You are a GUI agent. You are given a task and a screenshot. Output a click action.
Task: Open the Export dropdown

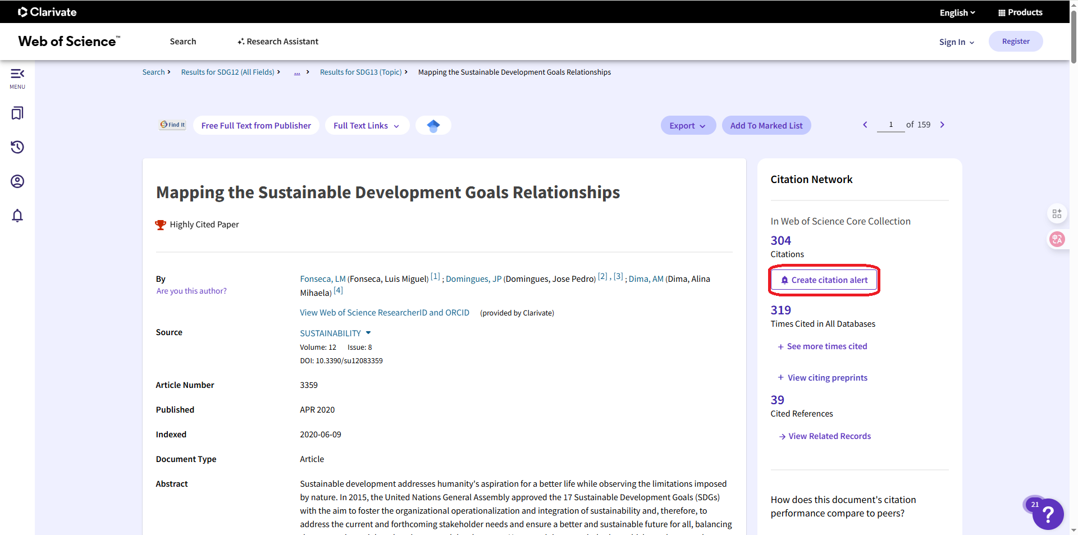(687, 126)
